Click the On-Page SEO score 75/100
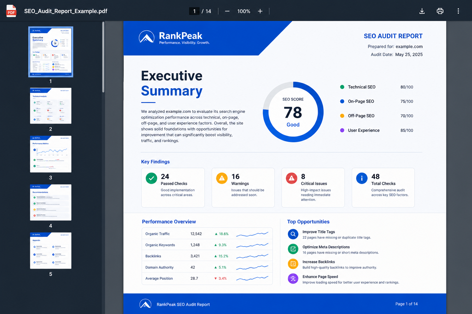 [x=407, y=101]
